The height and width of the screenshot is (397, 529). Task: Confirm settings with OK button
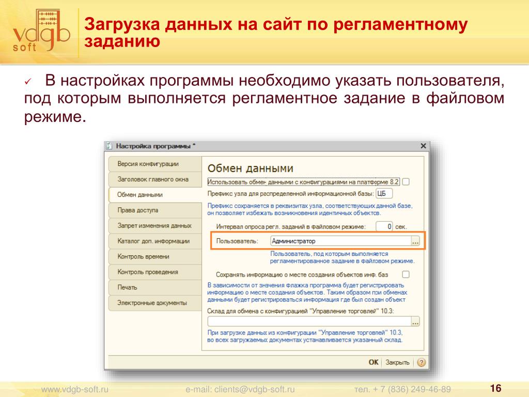(373, 362)
